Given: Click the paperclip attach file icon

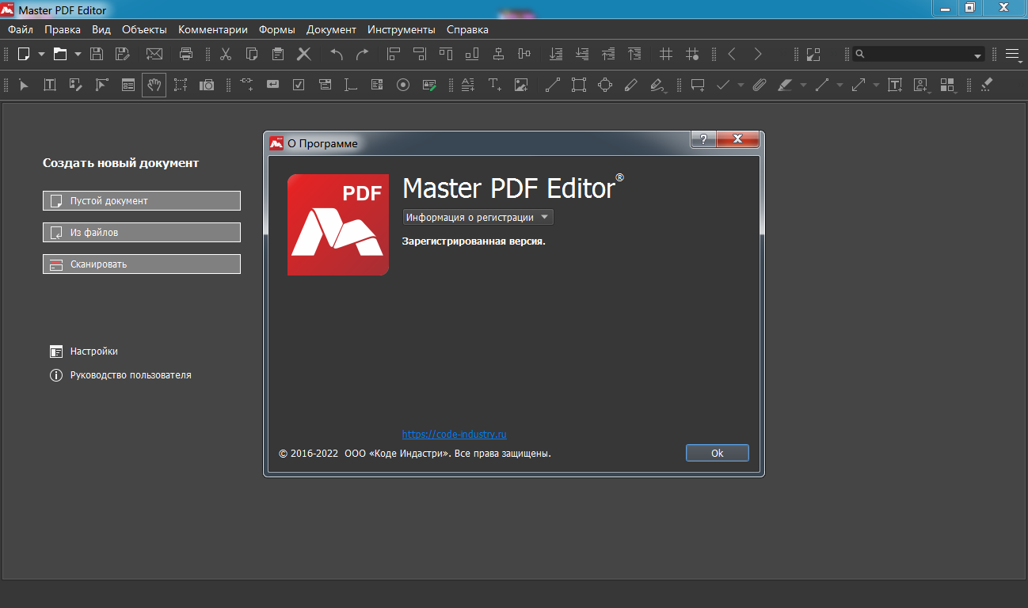Looking at the screenshot, I should tap(760, 85).
